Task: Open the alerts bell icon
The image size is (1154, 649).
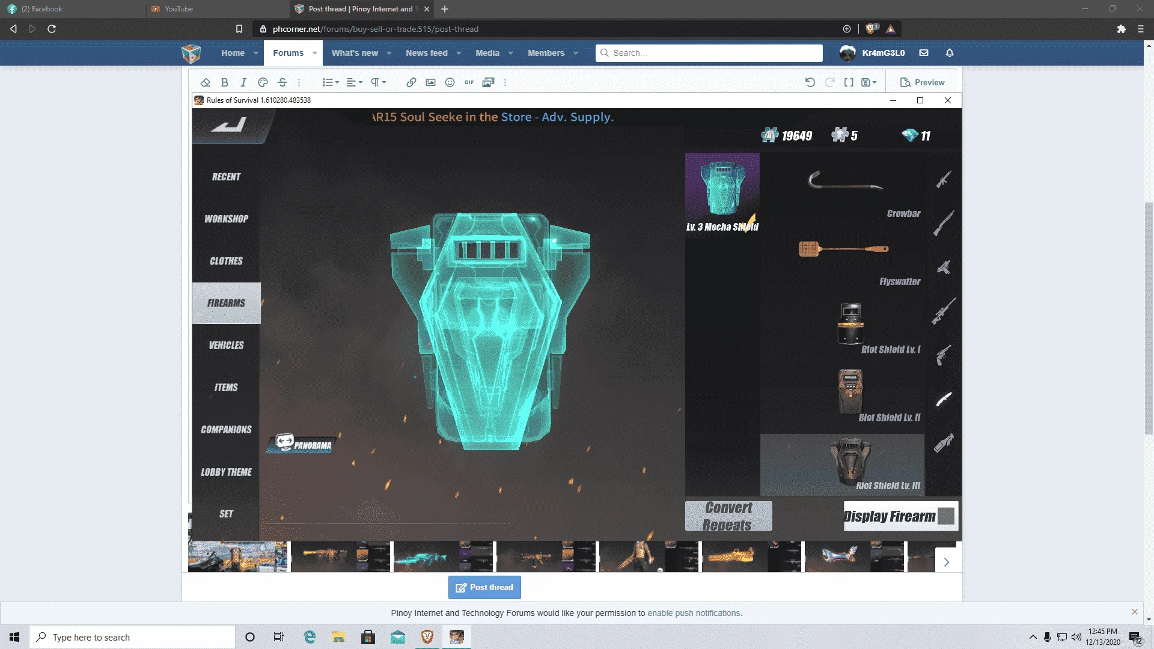Action: pyautogui.click(x=950, y=53)
